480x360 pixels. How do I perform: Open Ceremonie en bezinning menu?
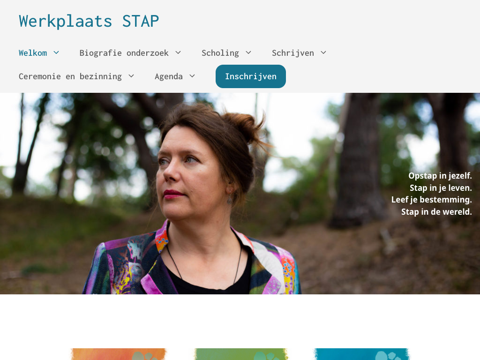tap(70, 76)
